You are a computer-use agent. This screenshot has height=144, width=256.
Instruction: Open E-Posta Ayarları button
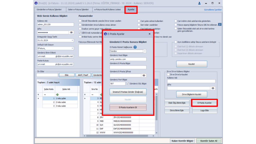pos(204,103)
